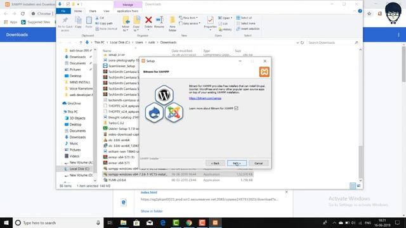This screenshot has width=406, height=228.
Task: Select the Manage contextual tab
Action: click(128, 4)
